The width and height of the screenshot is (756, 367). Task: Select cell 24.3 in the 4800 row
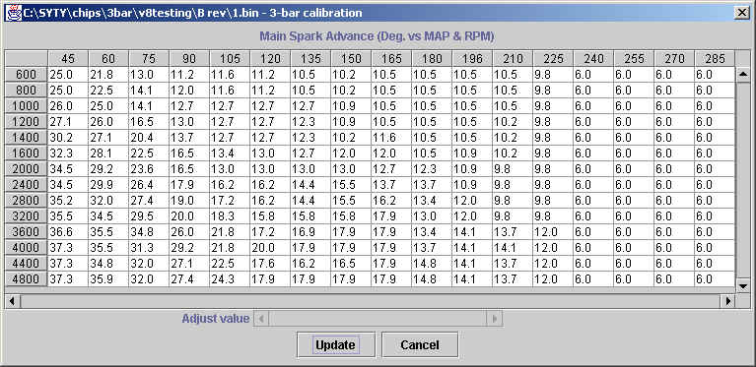click(x=230, y=279)
